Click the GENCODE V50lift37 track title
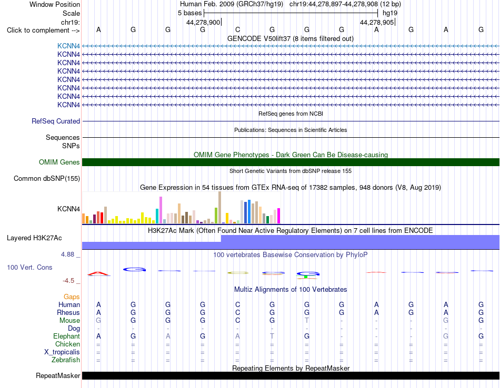The width and height of the screenshot is (500, 388). click(x=290, y=38)
